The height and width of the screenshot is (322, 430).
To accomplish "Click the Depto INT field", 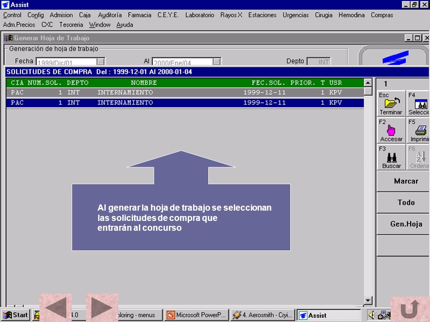I will (x=318, y=62).
